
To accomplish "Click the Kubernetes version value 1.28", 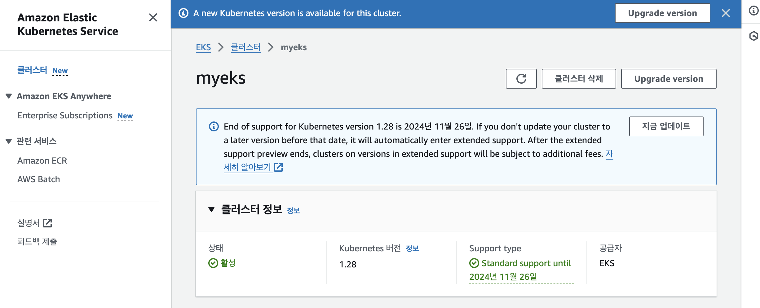I will [x=348, y=264].
